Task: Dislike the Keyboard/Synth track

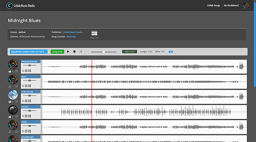Action: [x=16, y=71]
